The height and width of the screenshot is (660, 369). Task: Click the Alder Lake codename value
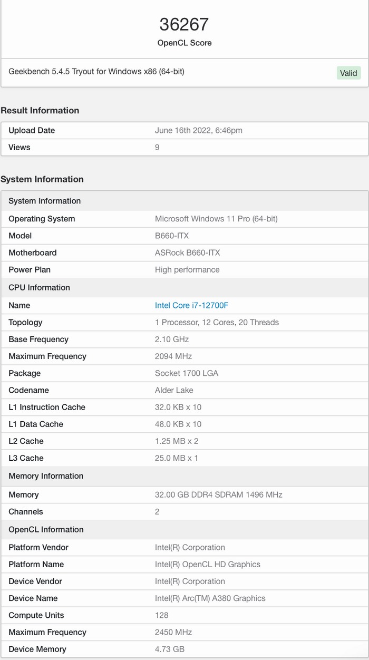pyautogui.click(x=174, y=390)
